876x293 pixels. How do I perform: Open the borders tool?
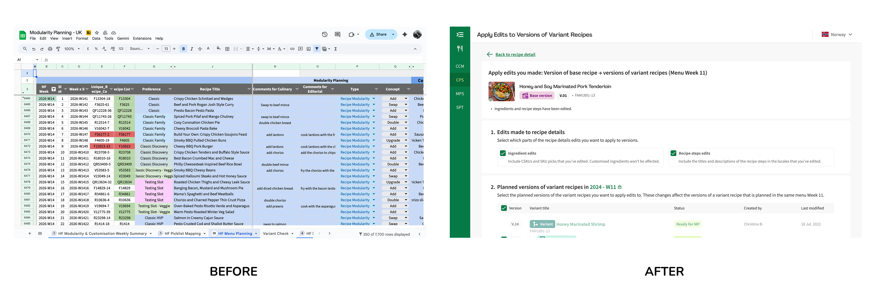click(227, 49)
